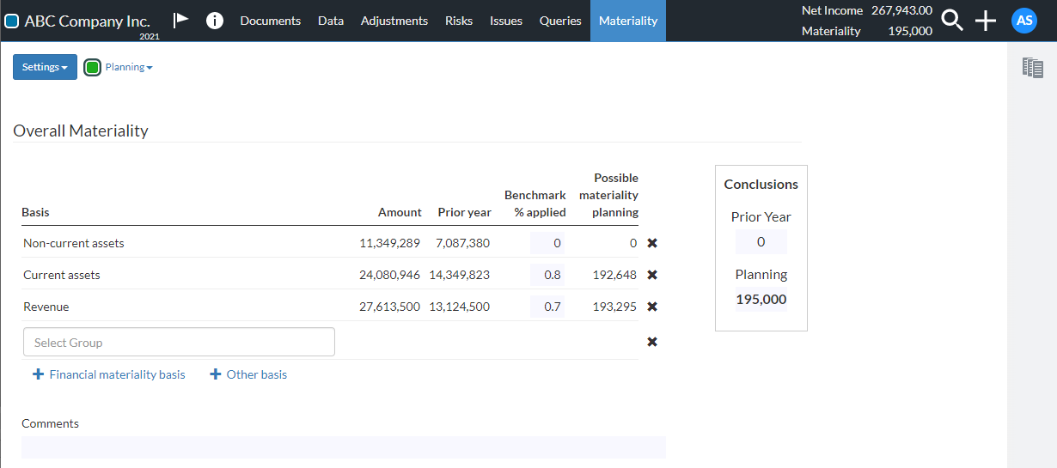Click the search magnifier icon
This screenshot has width=1057, height=468.
click(x=952, y=21)
